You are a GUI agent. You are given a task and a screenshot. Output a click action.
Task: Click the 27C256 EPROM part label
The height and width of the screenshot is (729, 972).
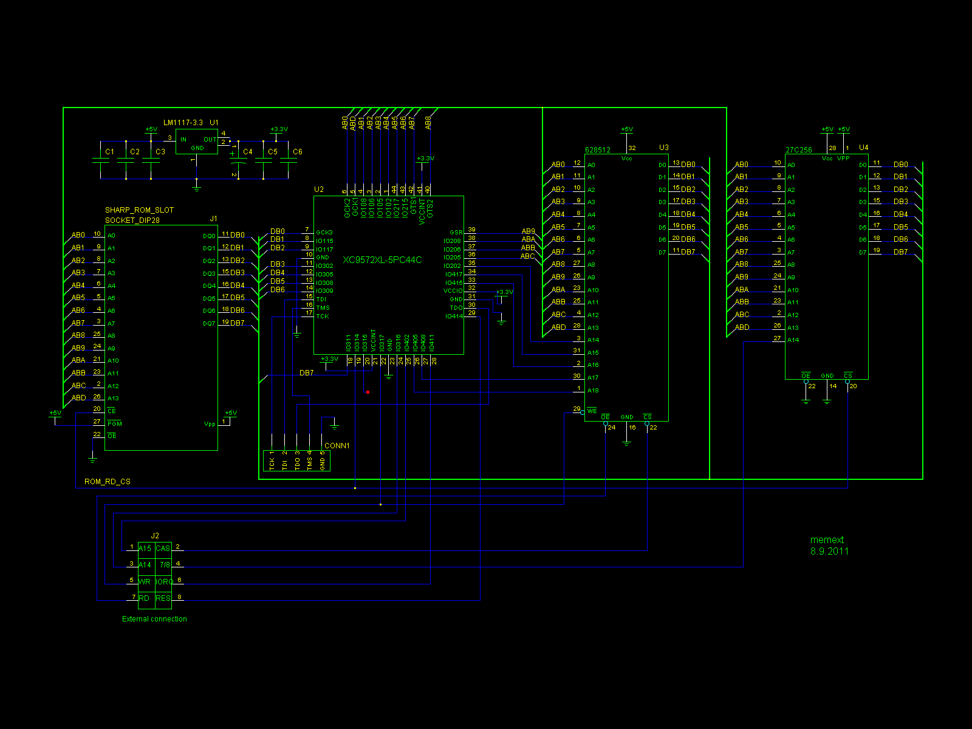click(x=799, y=150)
